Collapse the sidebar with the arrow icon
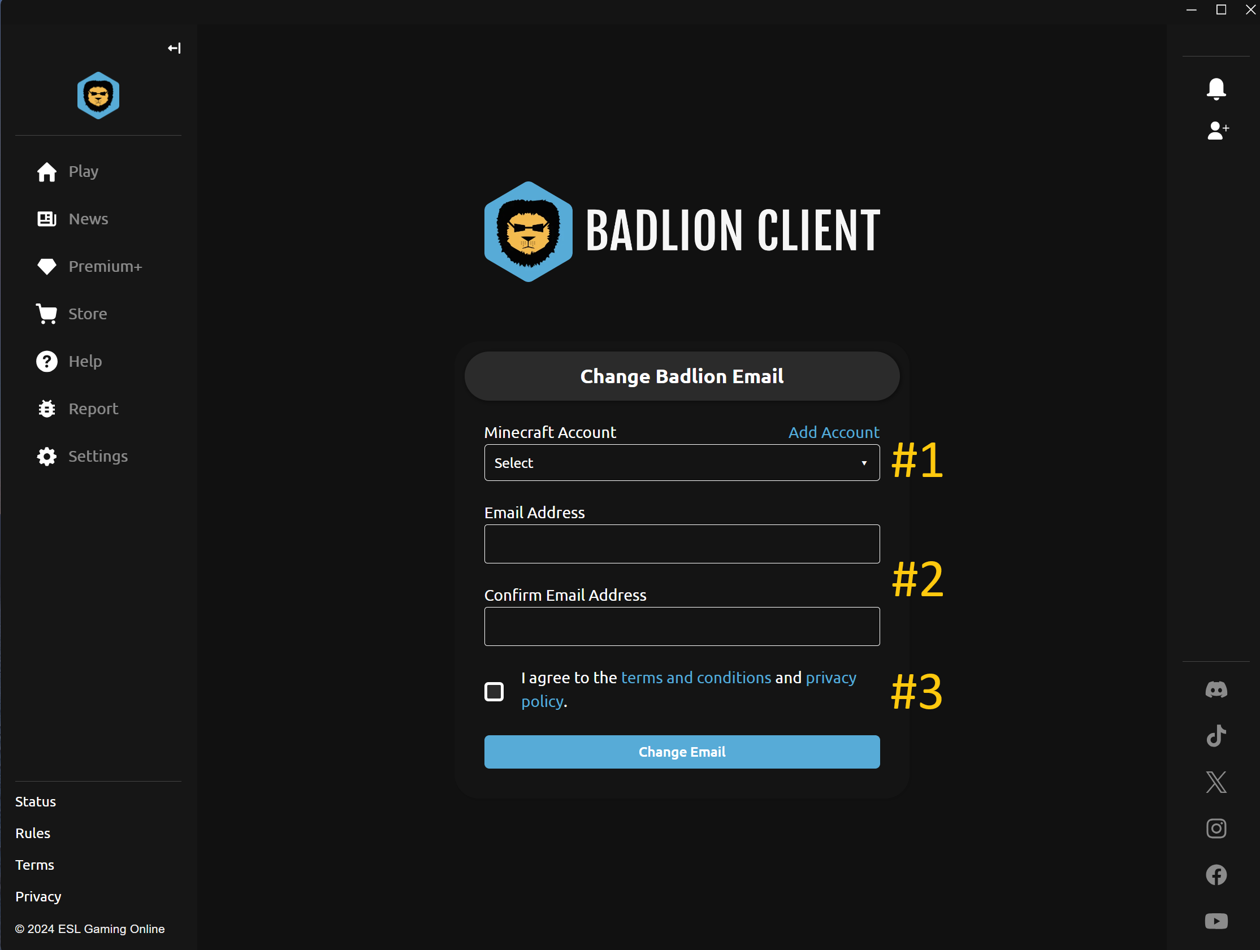Screen dimensions: 1260x950 coord(174,49)
